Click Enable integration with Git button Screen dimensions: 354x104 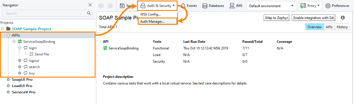(x=314, y=18)
